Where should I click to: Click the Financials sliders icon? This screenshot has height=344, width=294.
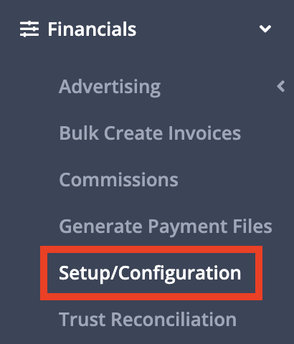coord(29,29)
